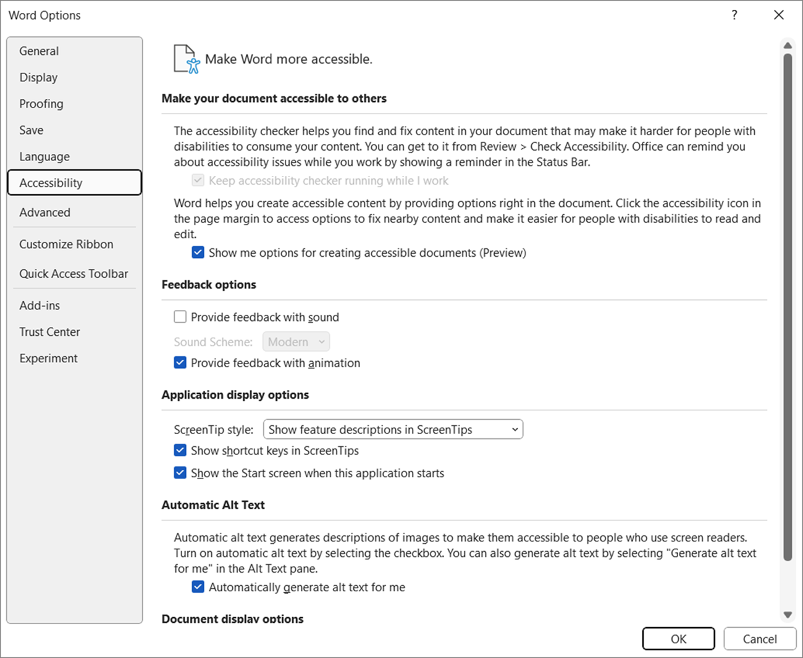The image size is (803, 658).
Task: Switch to Proofing options
Action: (41, 104)
